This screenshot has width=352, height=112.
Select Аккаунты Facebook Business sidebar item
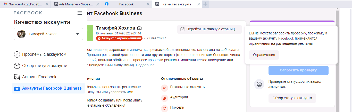coord(48,88)
